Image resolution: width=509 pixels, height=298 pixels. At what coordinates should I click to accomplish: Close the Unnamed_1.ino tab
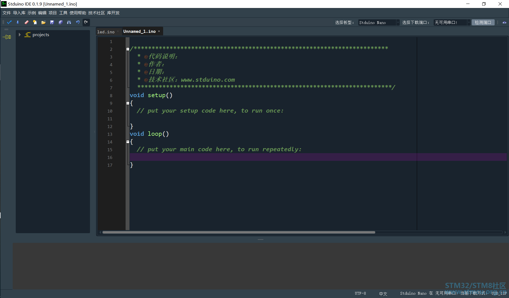159,31
